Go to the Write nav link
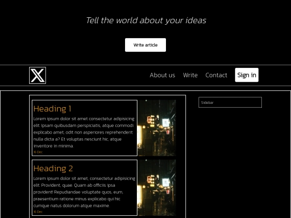291x218 pixels. (x=190, y=75)
